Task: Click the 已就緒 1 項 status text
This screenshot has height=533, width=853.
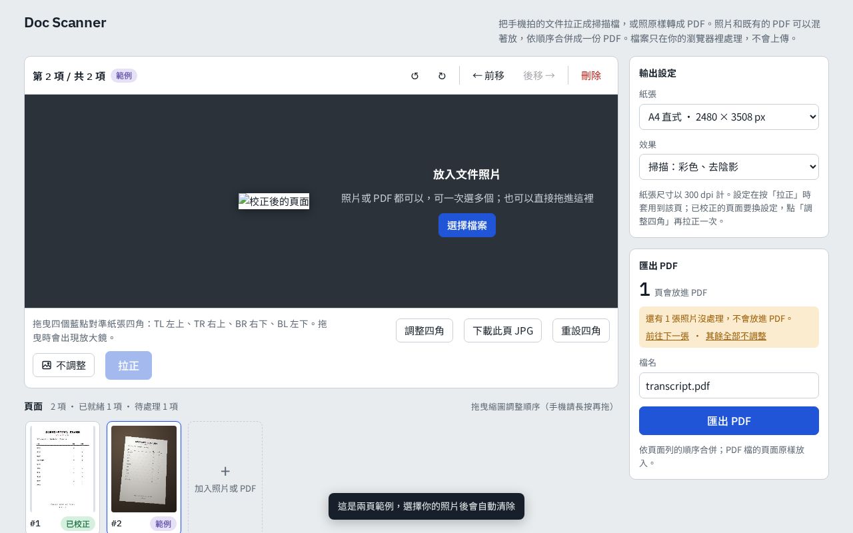Action: click(x=101, y=406)
